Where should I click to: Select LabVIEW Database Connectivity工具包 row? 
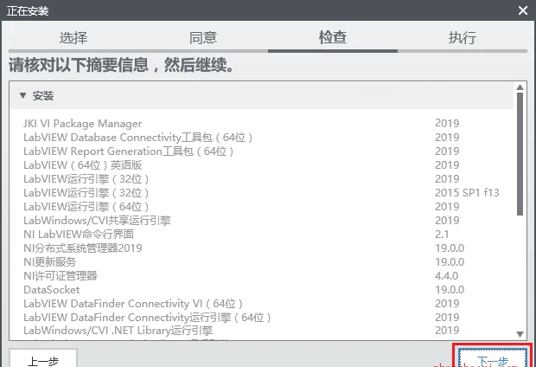pos(261,138)
